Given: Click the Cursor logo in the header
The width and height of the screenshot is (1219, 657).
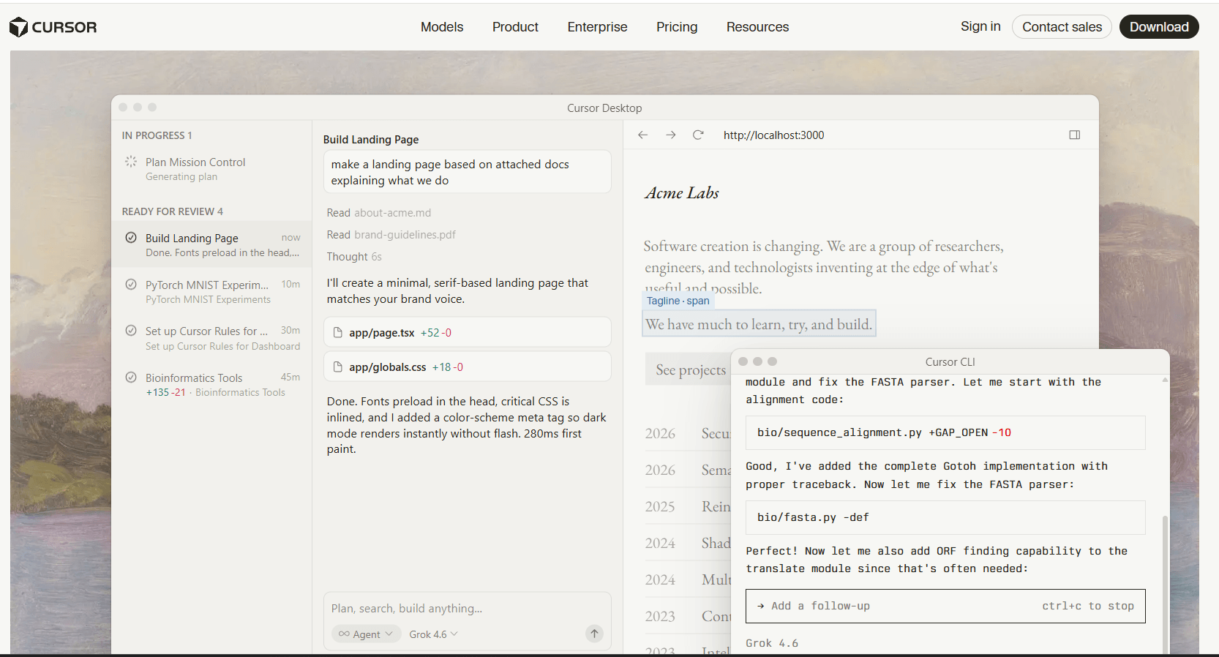Looking at the screenshot, I should tap(53, 27).
